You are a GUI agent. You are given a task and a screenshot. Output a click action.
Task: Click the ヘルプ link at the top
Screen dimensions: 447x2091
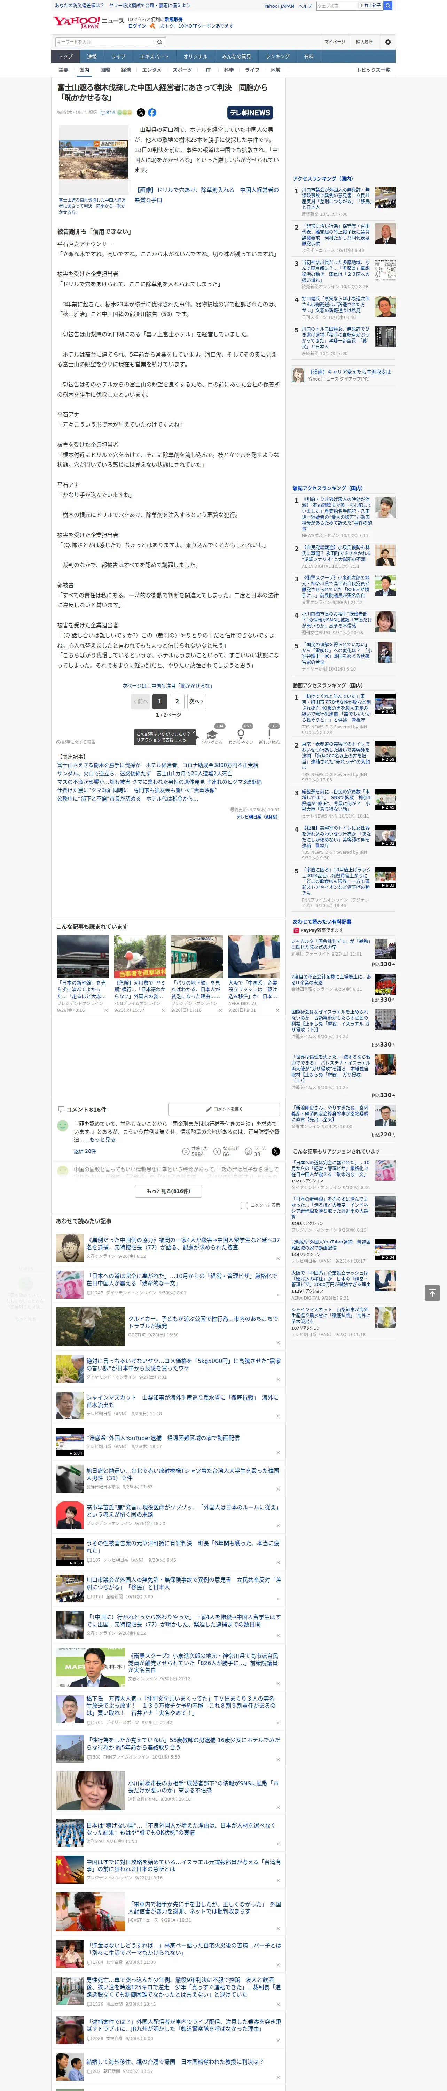pos(305,6)
